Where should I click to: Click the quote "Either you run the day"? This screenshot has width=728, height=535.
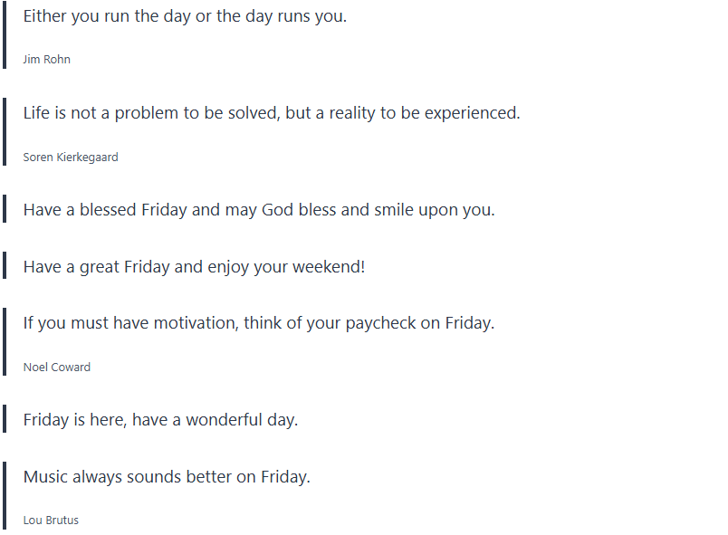185,16
